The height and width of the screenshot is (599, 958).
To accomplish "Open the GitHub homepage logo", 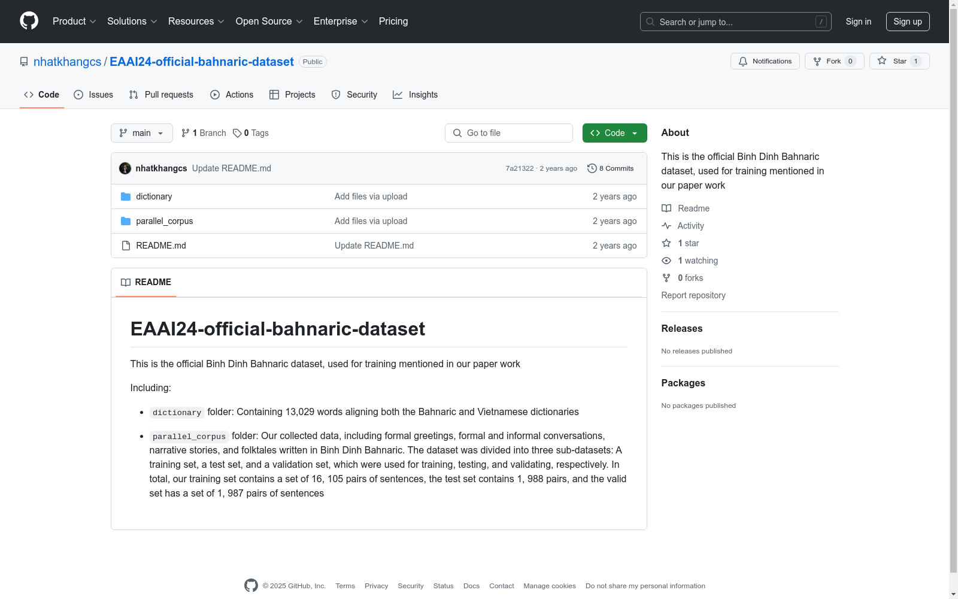I will tap(29, 21).
